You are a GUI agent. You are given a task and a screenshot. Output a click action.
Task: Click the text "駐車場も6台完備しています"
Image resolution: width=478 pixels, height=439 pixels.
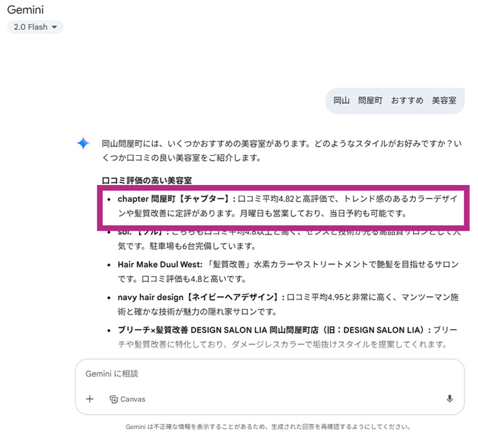(x=202, y=246)
